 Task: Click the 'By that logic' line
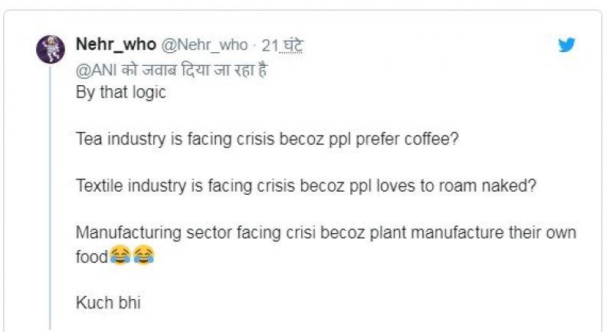(120, 93)
